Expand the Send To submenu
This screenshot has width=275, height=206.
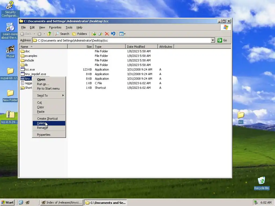[49, 95]
